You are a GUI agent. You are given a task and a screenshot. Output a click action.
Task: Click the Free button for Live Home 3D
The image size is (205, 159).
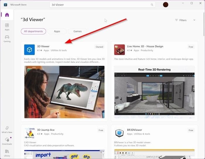pyautogui.click(x=191, y=47)
